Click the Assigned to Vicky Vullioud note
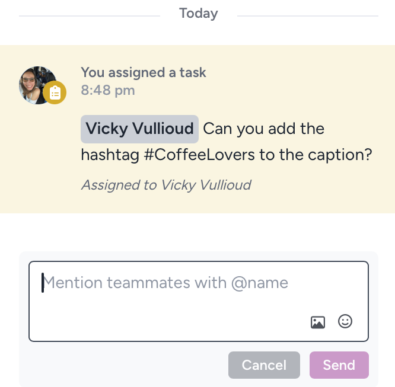The height and width of the screenshot is (387, 395). pos(166,185)
